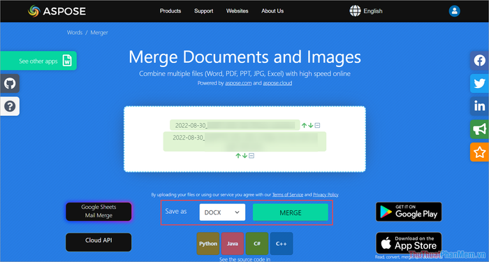Image resolution: width=489 pixels, height=262 pixels.
Task: Go to Words breadcrumb
Action: [x=75, y=32]
